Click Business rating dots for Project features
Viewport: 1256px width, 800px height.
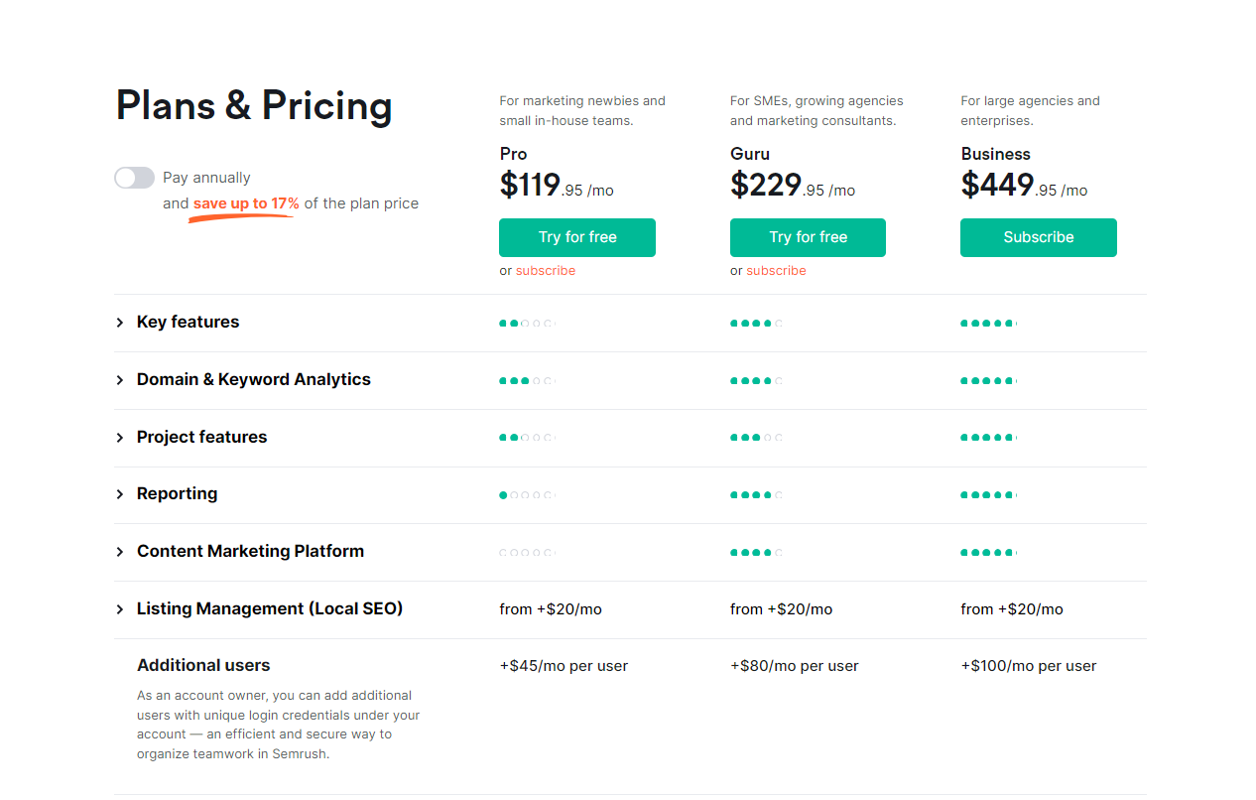tap(988, 438)
